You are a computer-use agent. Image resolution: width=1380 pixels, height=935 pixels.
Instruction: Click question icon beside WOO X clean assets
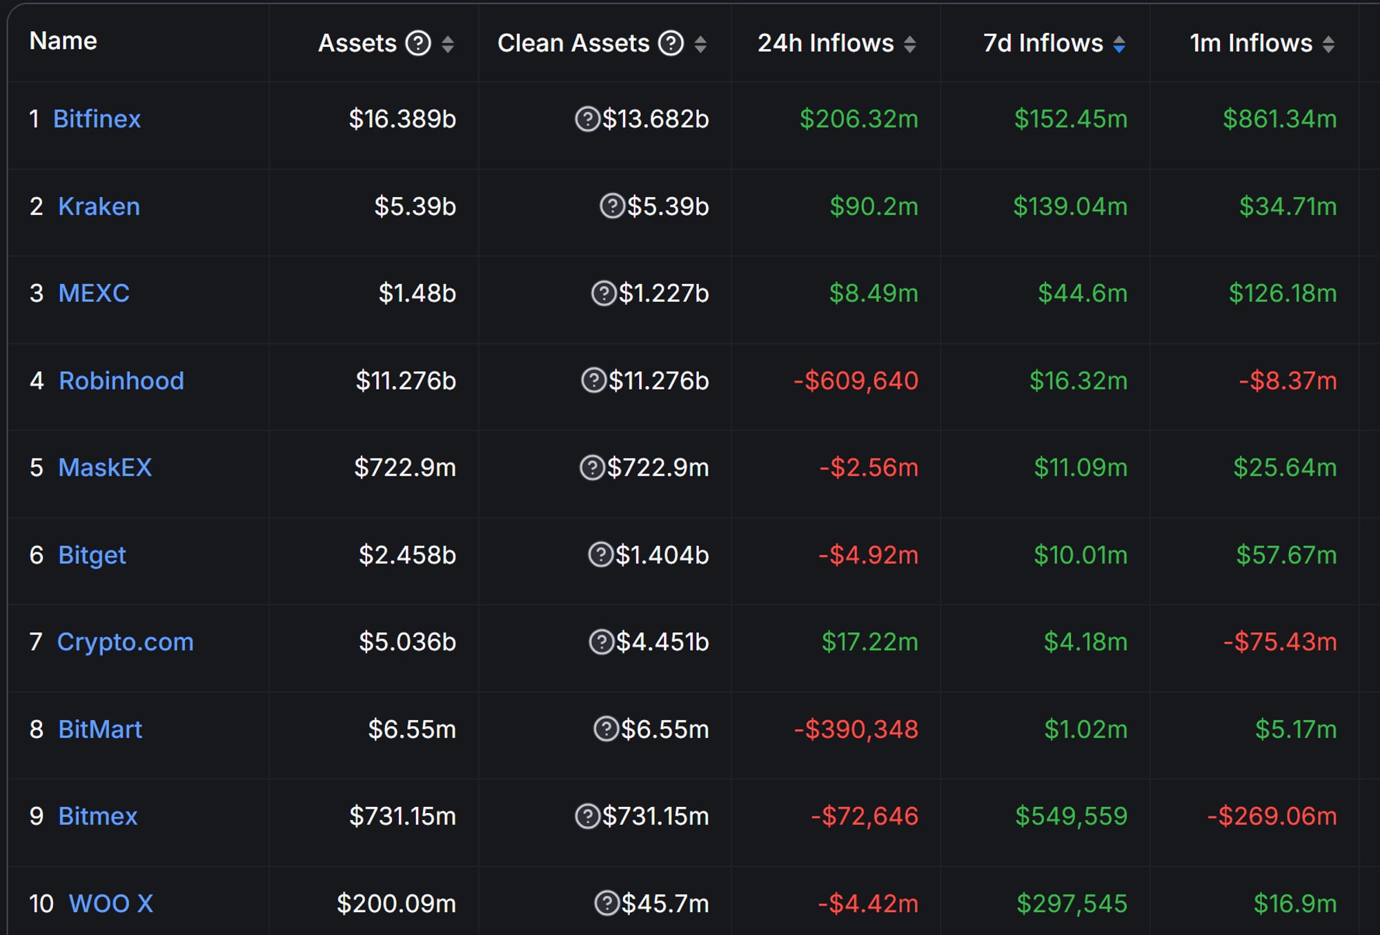click(607, 903)
